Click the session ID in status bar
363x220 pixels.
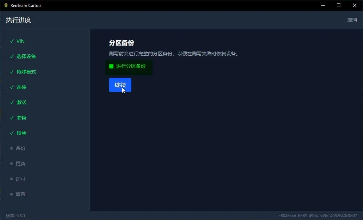(318, 215)
